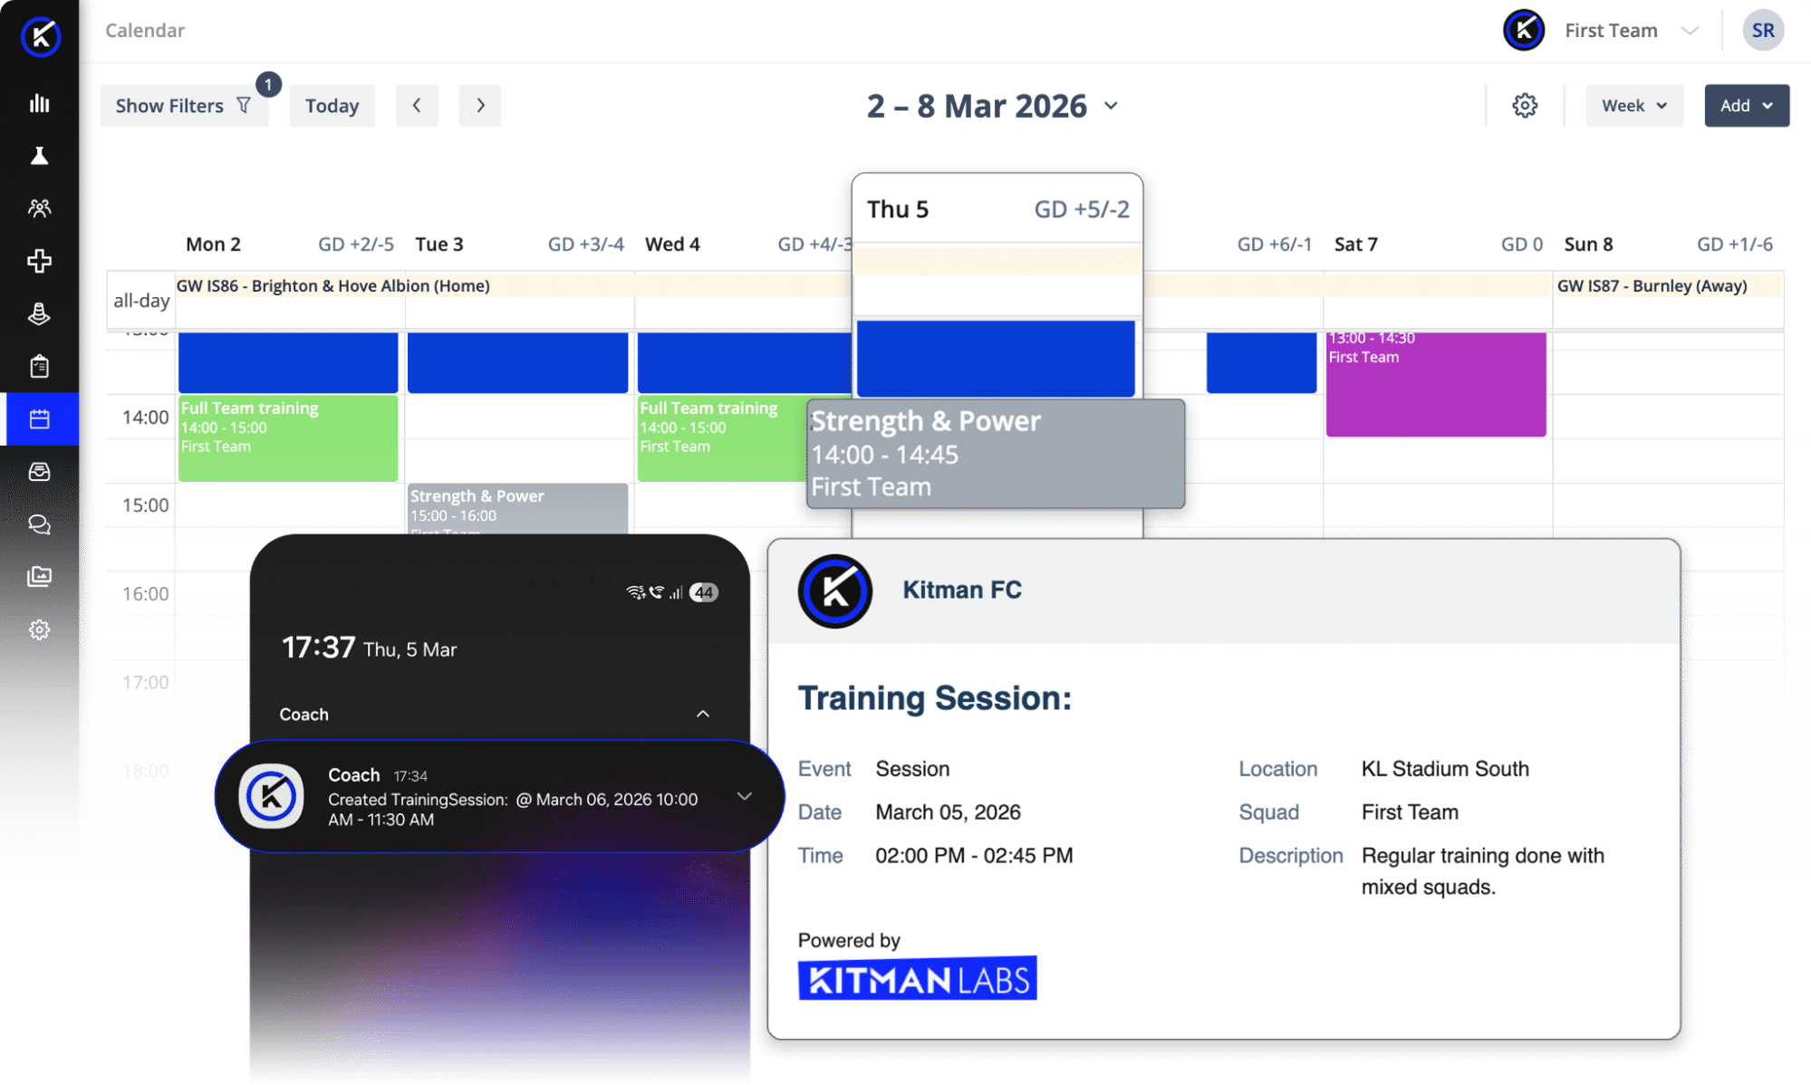Open the Strength & Power 14:00 - 14:45 event
The height and width of the screenshot is (1085, 1811).
point(996,454)
